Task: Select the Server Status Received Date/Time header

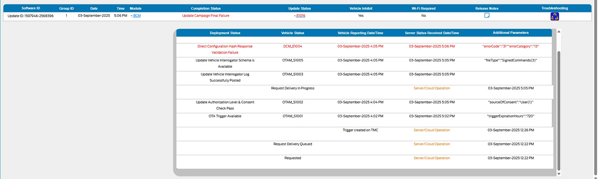Action: 432,33
